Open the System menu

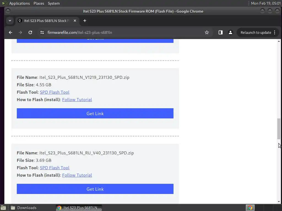point(54,3)
